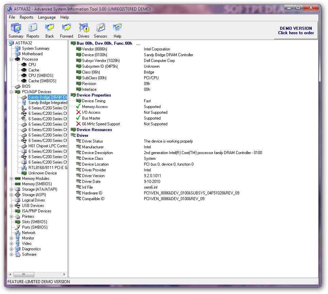Click tree scrollbar right arrow

(64, 274)
